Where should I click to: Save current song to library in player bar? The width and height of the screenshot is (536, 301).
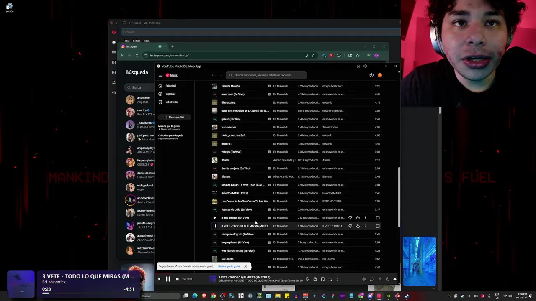(x=322, y=279)
